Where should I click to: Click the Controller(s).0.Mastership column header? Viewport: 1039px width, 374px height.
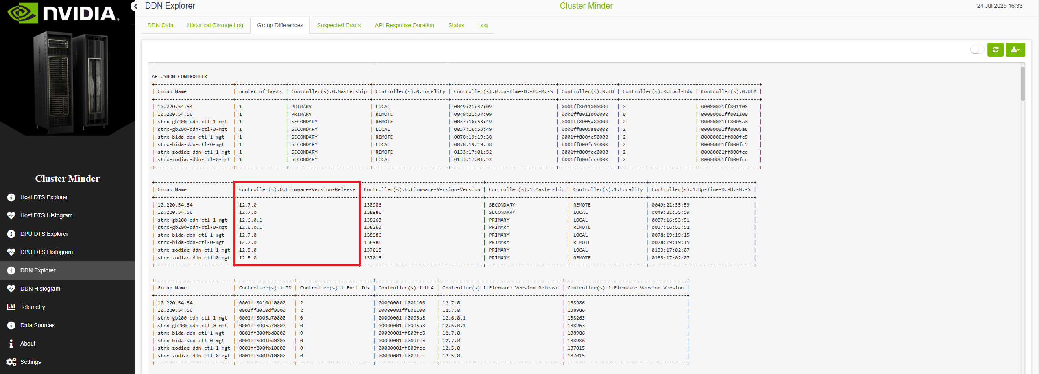point(329,91)
